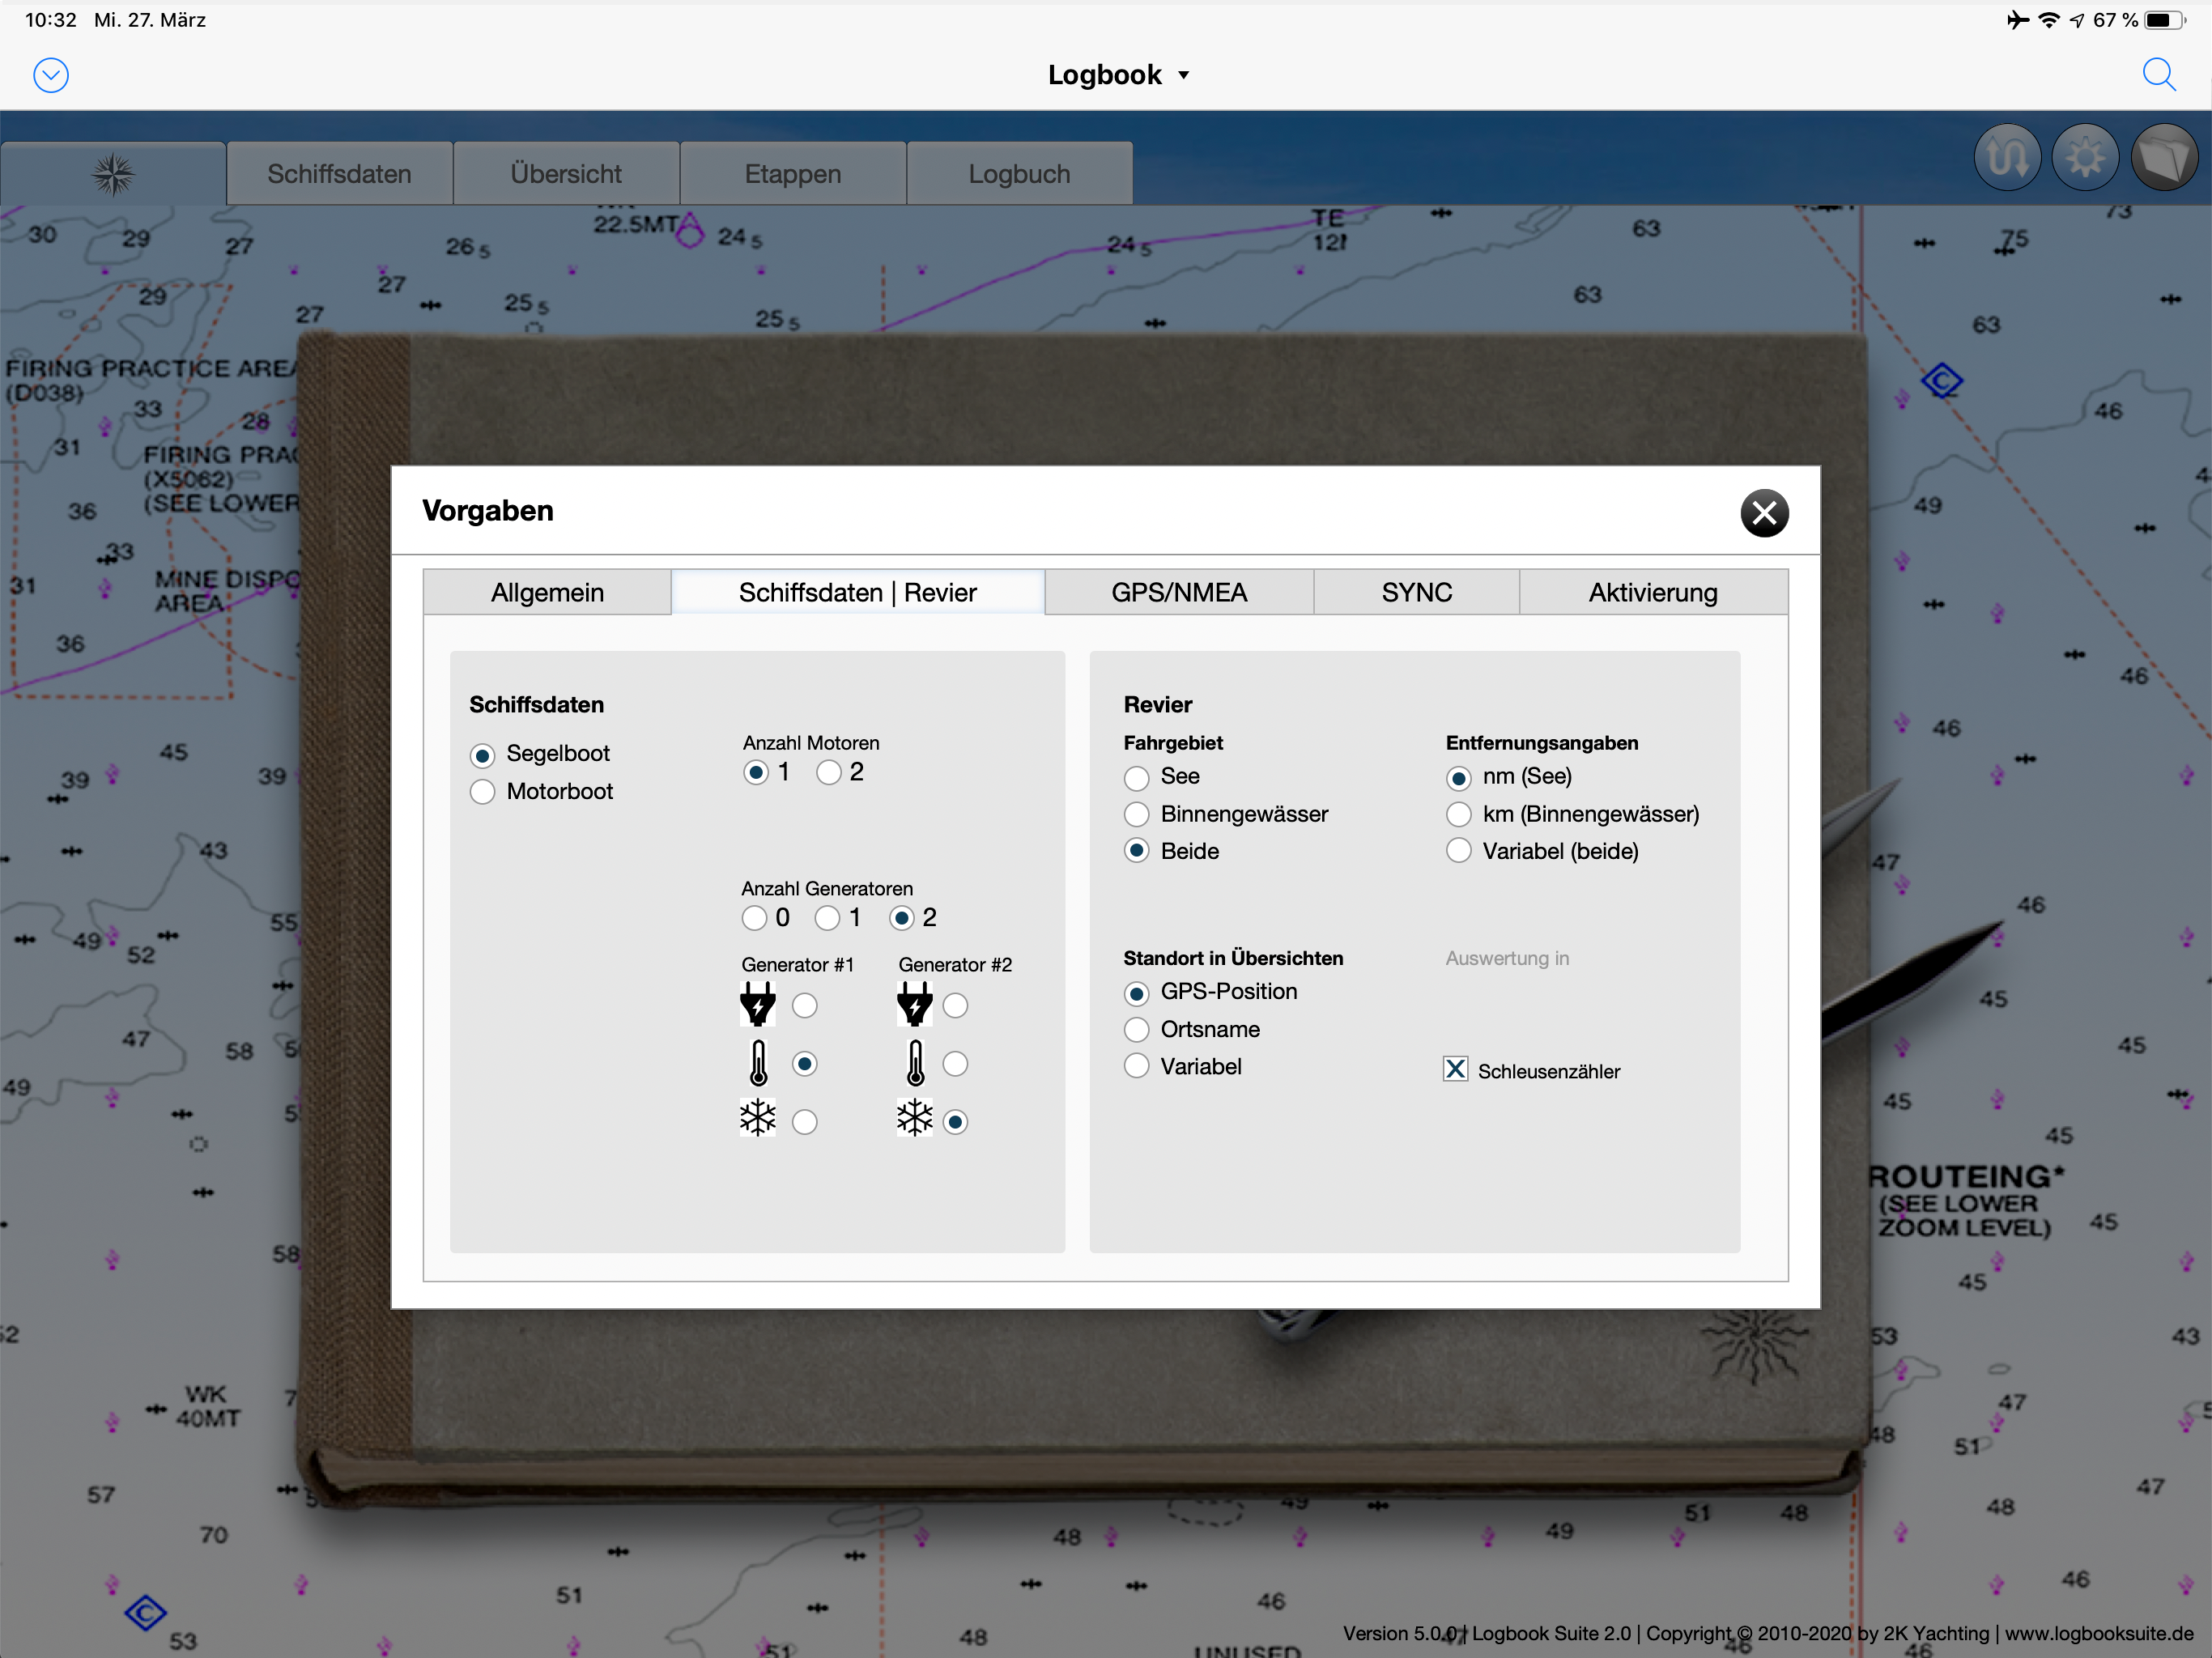Switch to the Allgemein tab
This screenshot has width=2212, height=1658.
547,592
